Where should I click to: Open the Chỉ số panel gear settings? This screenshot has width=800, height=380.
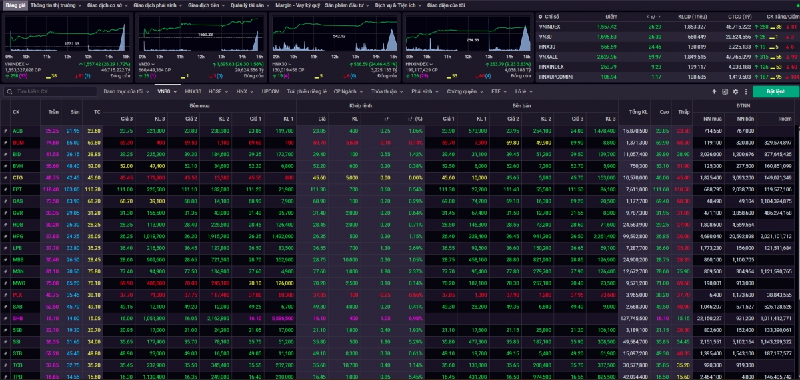coord(540,16)
